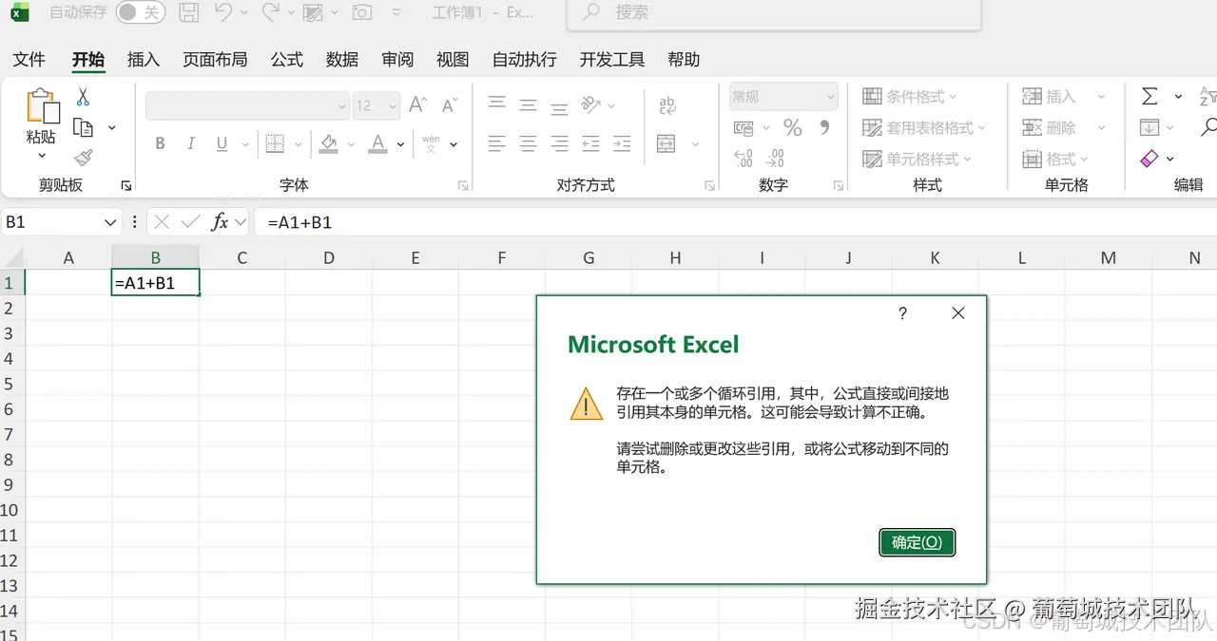Click the Align Left icon
Image resolution: width=1217 pixels, height=641 pixels.
pyautogui.click(x=496, y=144)
